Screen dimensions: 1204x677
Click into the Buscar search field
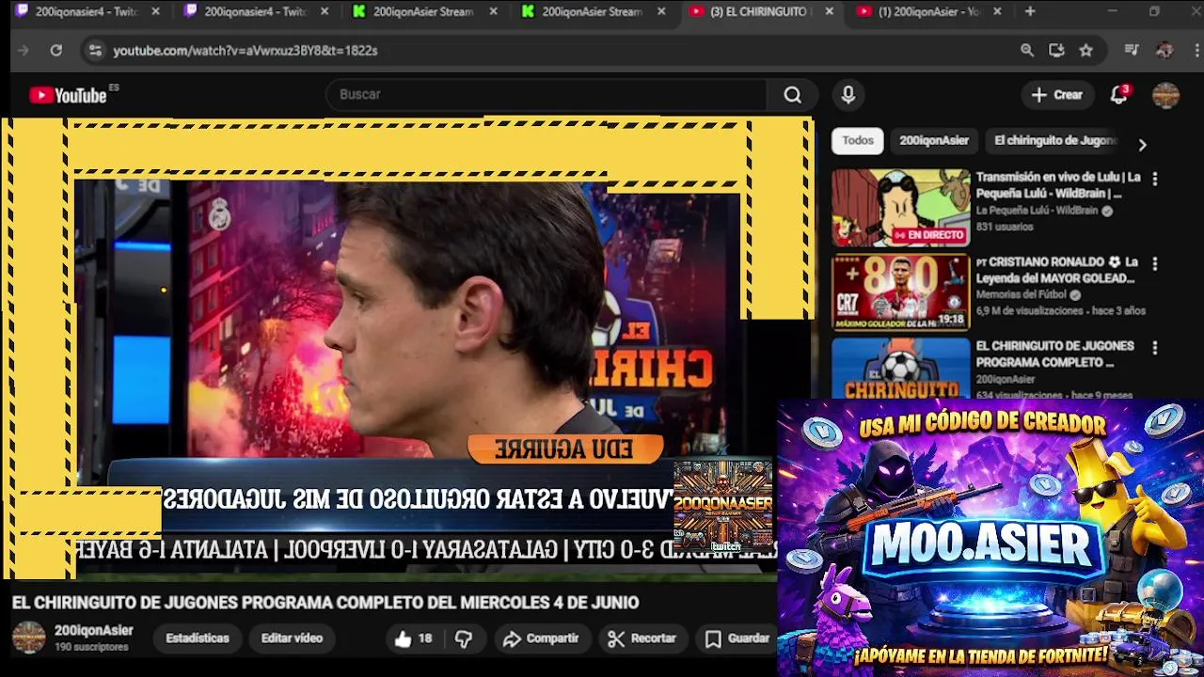coord(546,95)
